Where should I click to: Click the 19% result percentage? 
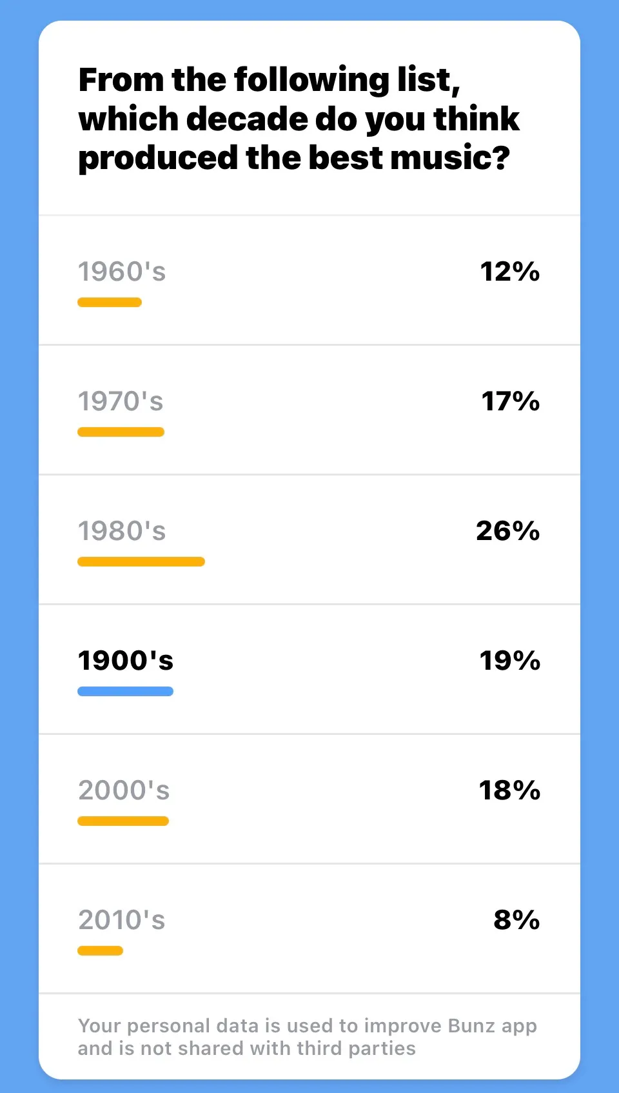[x=509, y=661]
